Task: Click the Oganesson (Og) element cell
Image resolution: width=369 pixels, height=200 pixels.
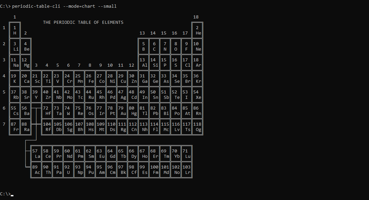Action: (x=198, y=127)
